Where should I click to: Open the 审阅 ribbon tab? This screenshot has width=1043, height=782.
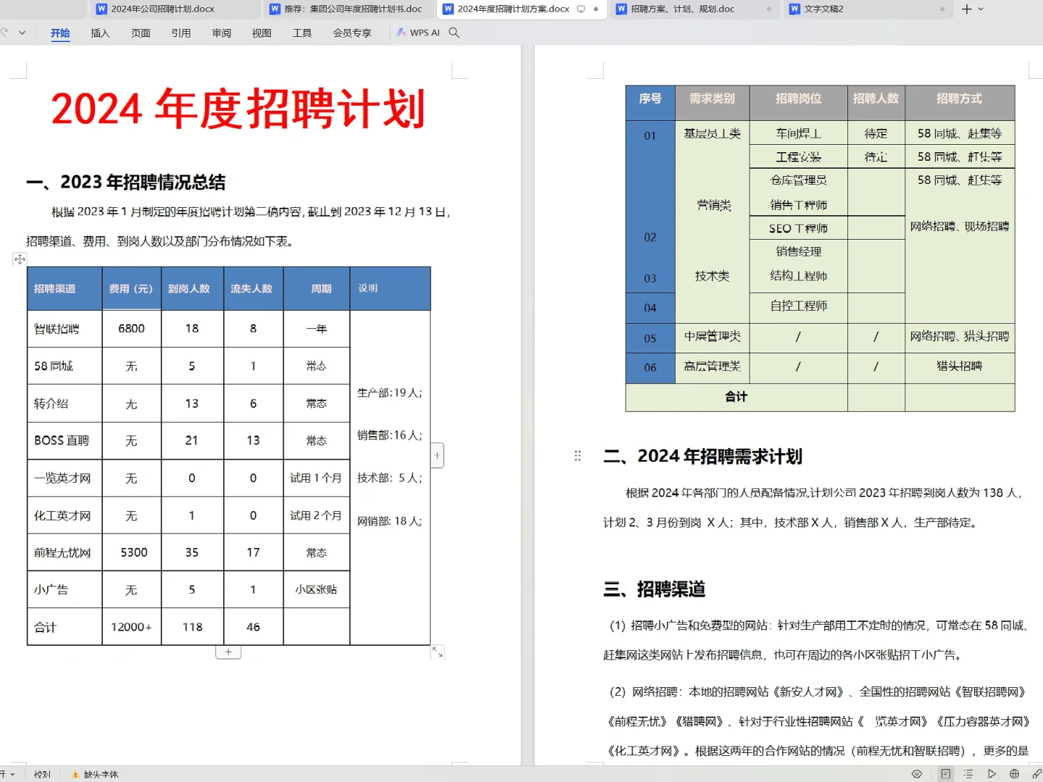(x=222, y=33)
